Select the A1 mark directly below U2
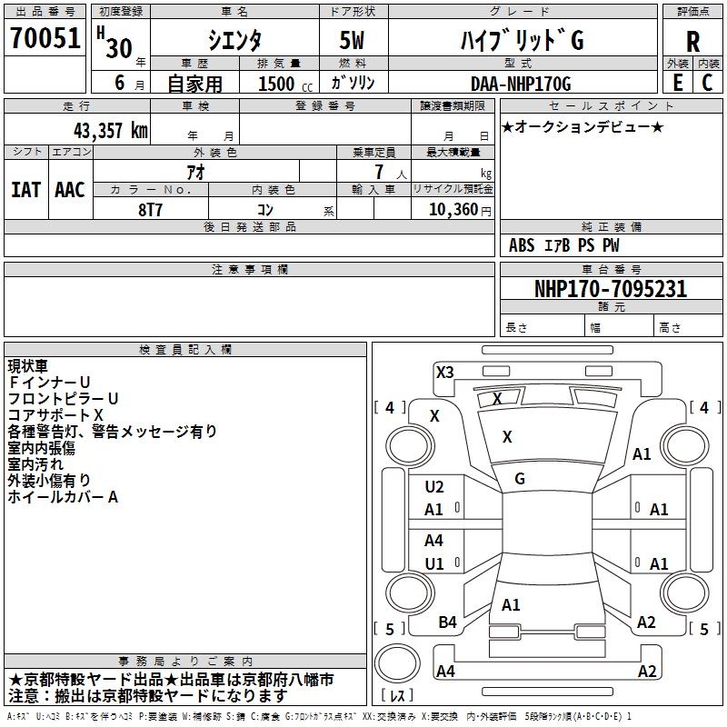 tap(433, 510)
